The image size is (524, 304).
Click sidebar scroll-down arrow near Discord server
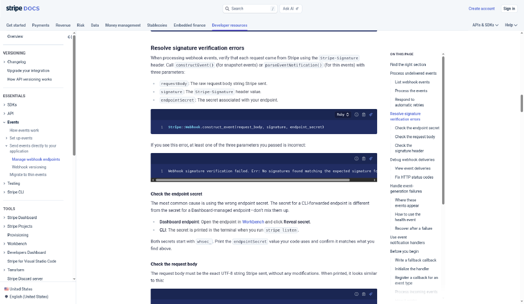pyautogui.click(x=74, y=279)
